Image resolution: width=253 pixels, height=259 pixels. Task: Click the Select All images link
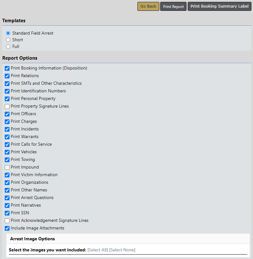98,250
